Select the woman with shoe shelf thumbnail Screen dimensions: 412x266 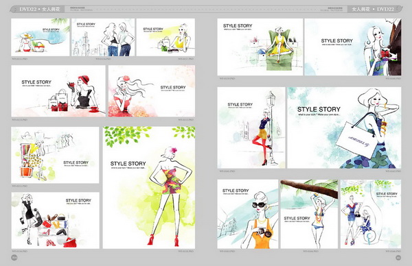pyautogui.click(x=56, y=220)
